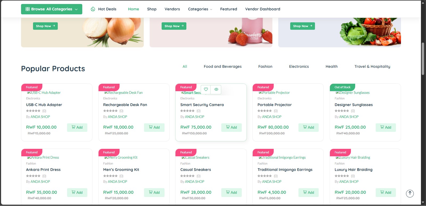Screen dimensions: 426x206
Task: Click the Hot Deals flame icon
Action: coord(93,9)
